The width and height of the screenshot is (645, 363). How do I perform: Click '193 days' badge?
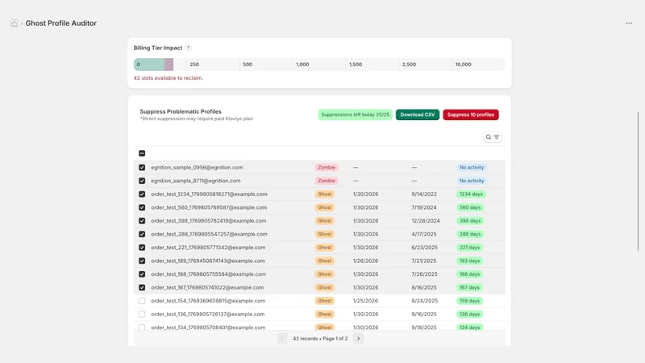[x=469, y=261]
